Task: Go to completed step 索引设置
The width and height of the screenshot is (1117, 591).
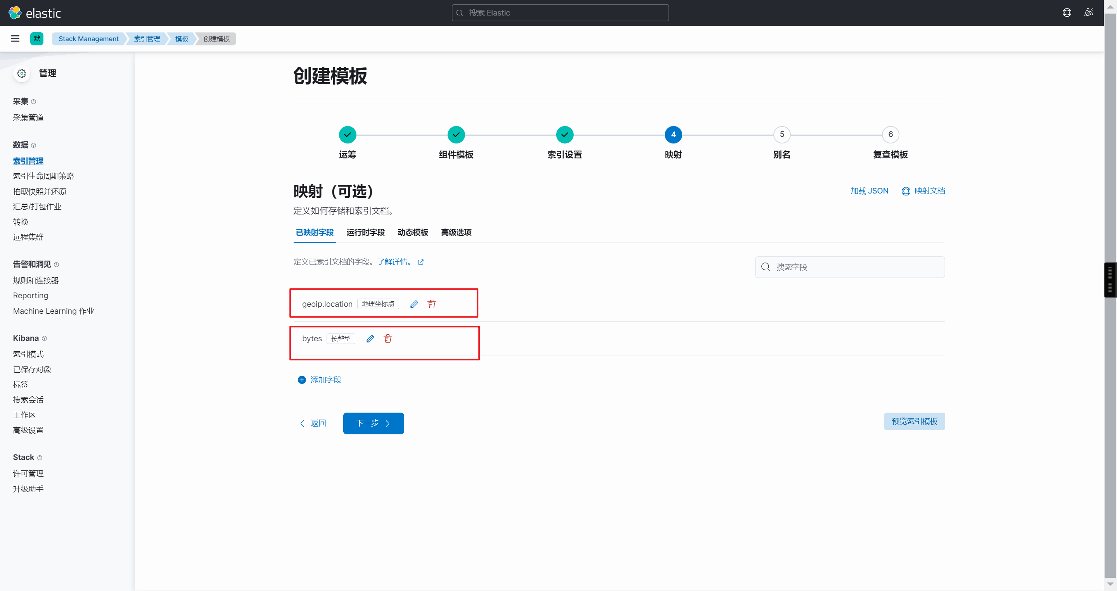Action: click(x=565, y=135)
